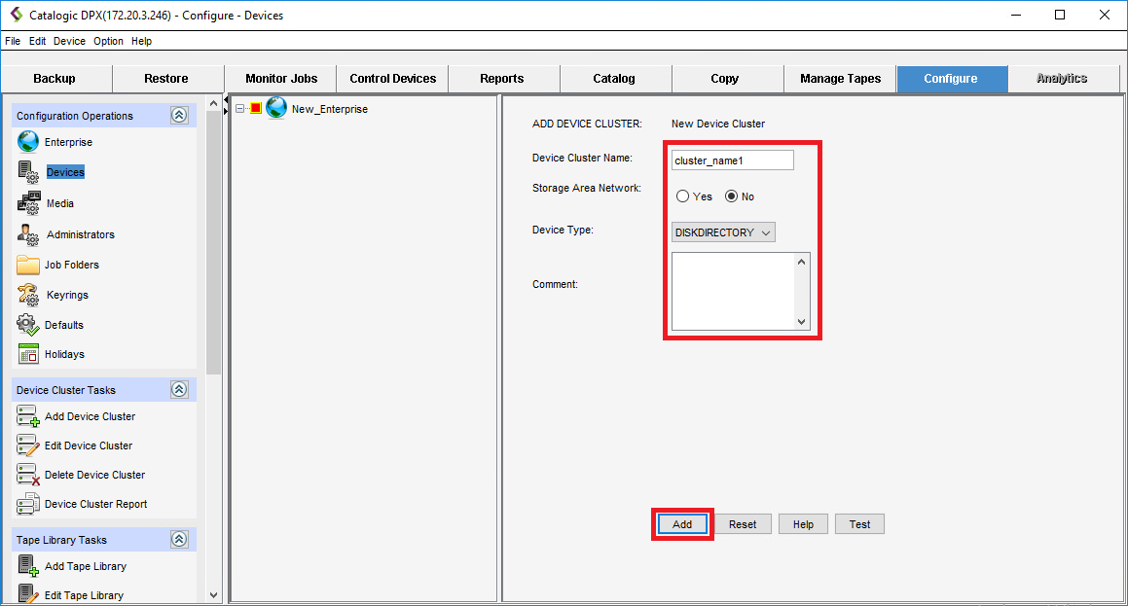Select Yes for Storage Area Network
The width and height of the screenshot is (1128, 606).
(683, 196)
